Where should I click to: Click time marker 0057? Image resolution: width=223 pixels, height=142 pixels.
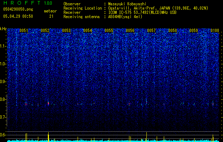coord(151,31)
